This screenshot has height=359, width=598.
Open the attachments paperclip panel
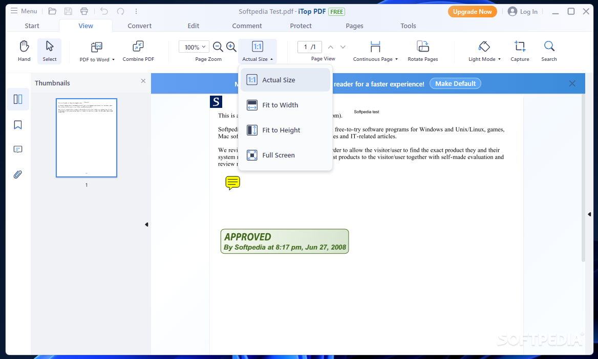pyautogui.click(x=17, y=174)
